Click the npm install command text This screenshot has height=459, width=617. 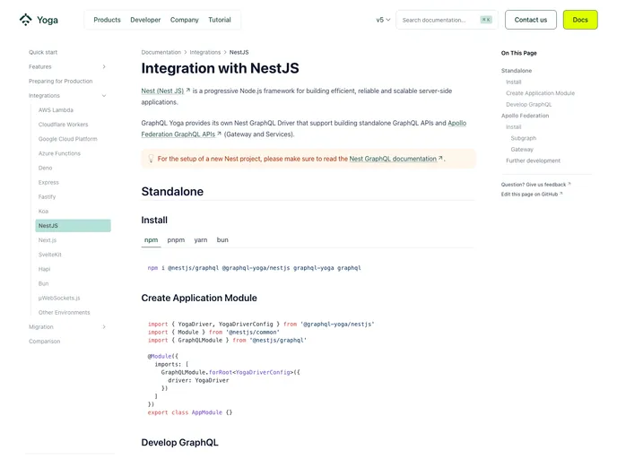tap(254, 268)
